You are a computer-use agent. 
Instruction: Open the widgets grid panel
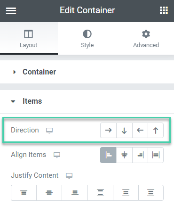click(x=164, y=10)
